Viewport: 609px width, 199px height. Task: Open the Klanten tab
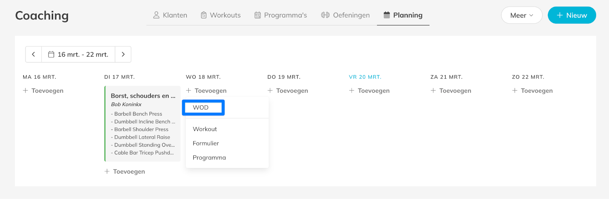[x=170, y=15]
